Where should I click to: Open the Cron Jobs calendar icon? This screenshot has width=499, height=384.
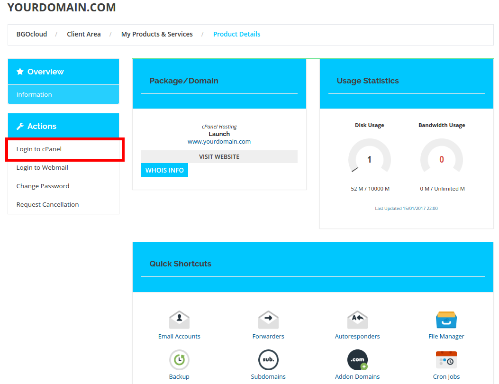pos(446,359)
